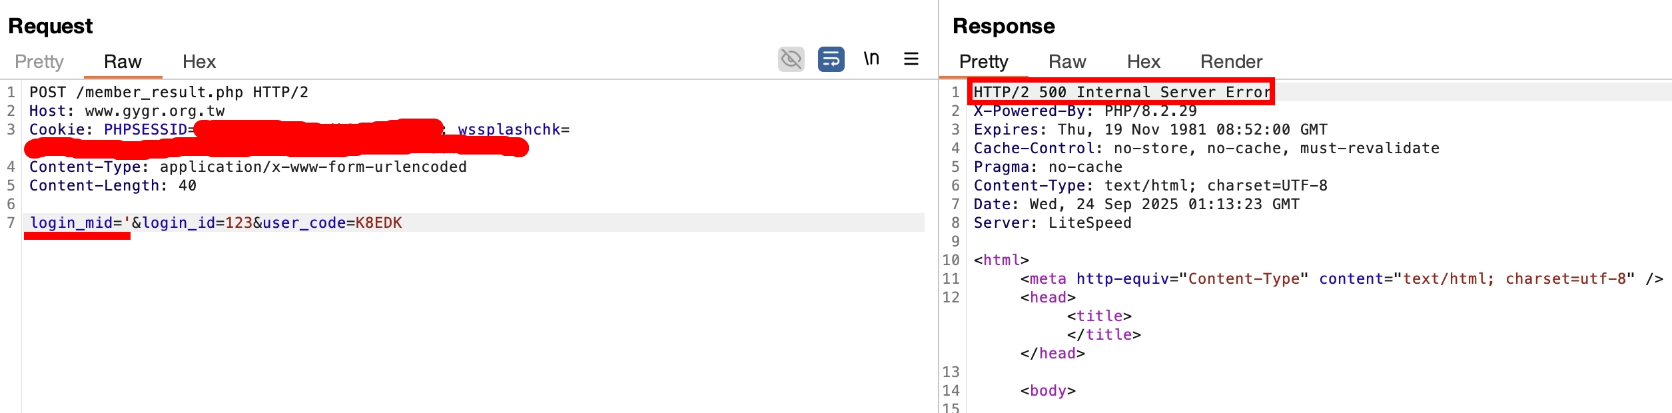The width and height of the screenshot is (1672, 413).
Task: Click the meta http-equiv tag line
Action: 1342,278
